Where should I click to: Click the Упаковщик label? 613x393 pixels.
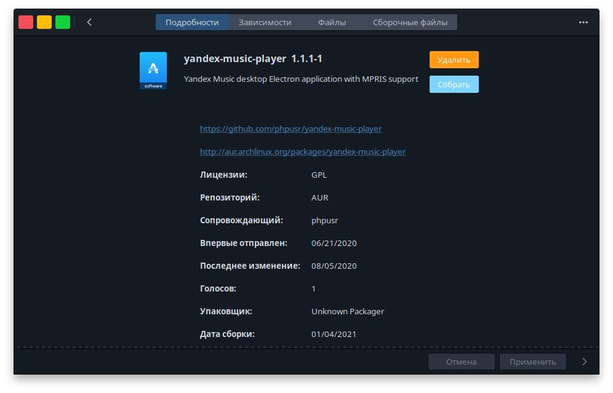coord(226,311)
